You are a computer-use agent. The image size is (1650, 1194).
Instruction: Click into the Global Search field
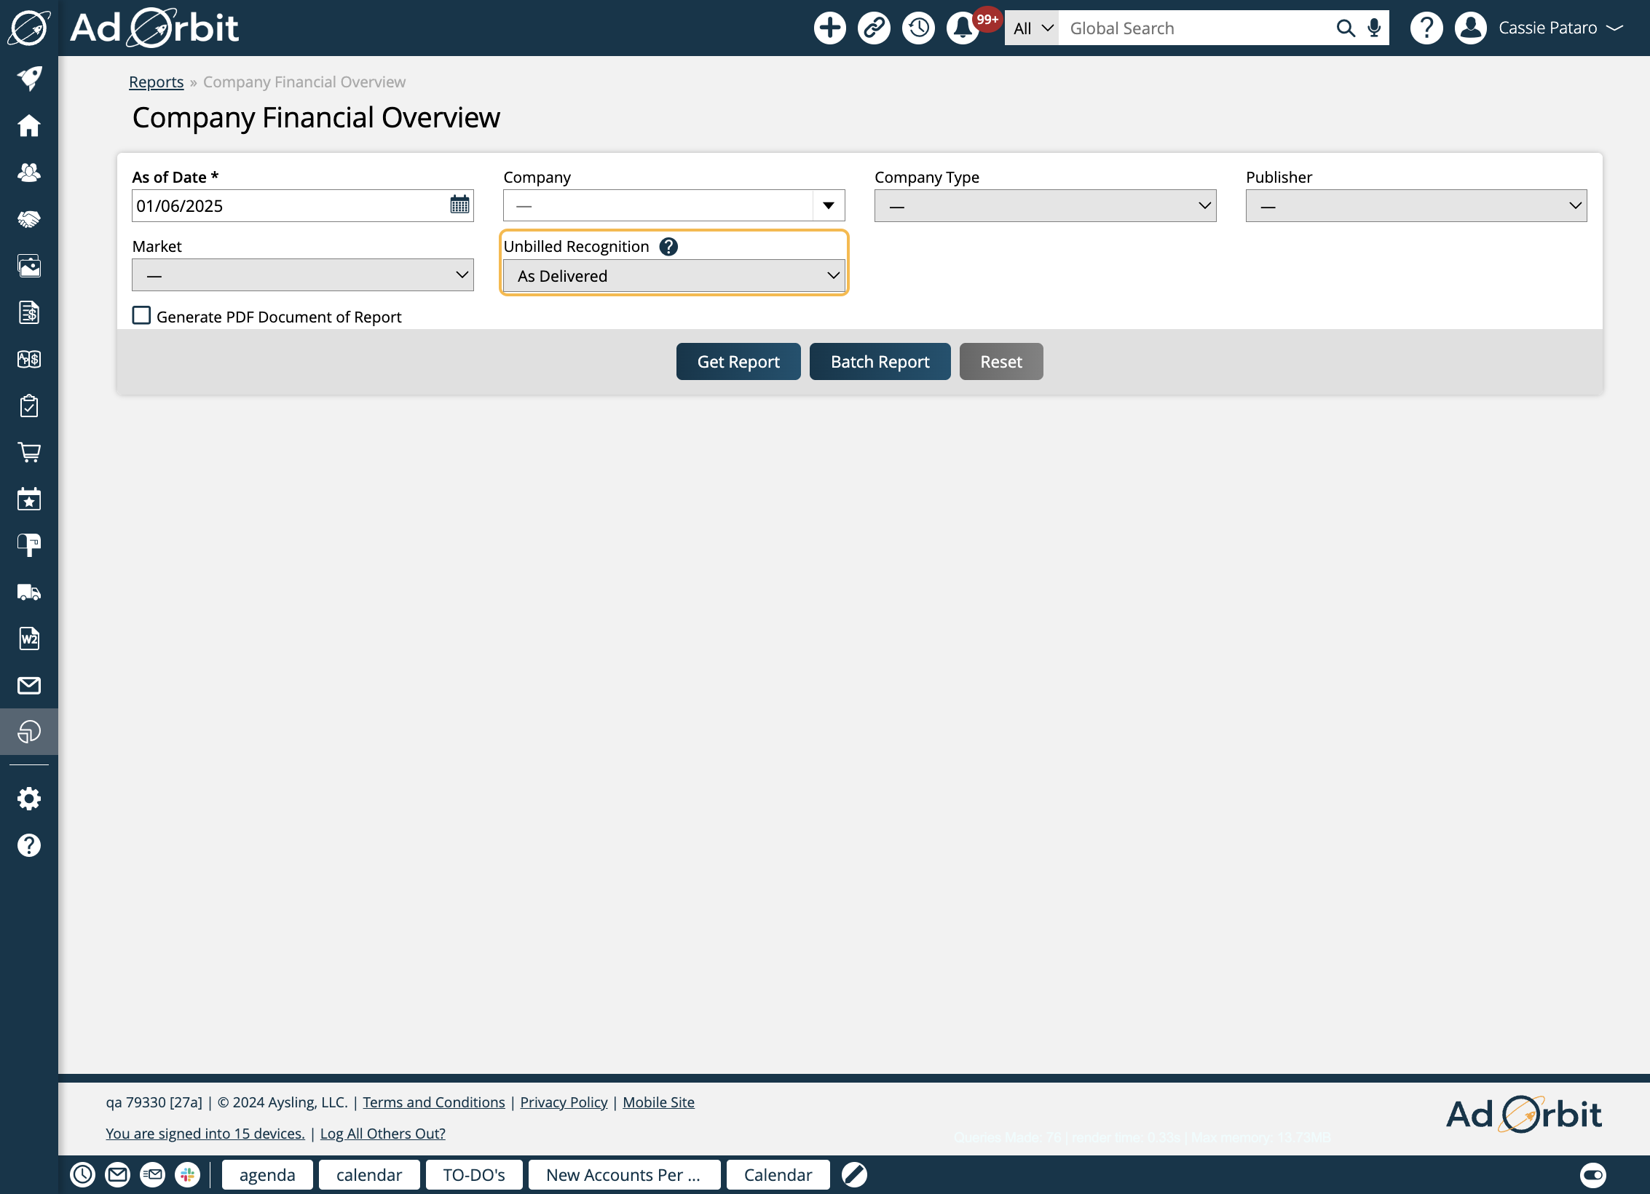pyautogui.click(x=1194, y=28)
